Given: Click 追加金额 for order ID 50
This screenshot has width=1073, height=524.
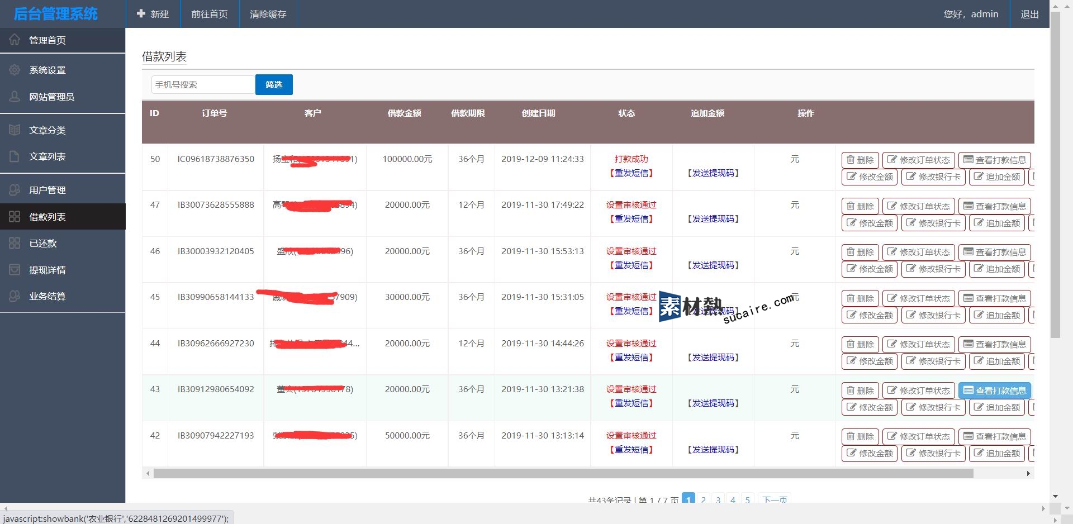Looking at the screenshot, I should (997, 177).
